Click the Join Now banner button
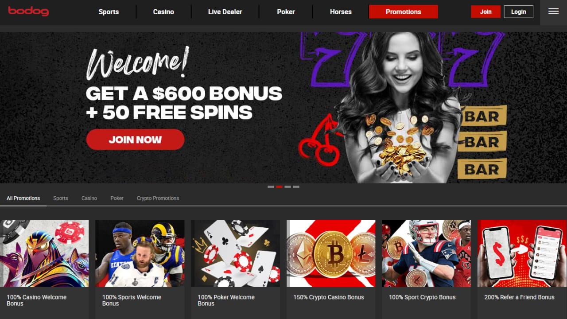 click(x=135, y=140)
